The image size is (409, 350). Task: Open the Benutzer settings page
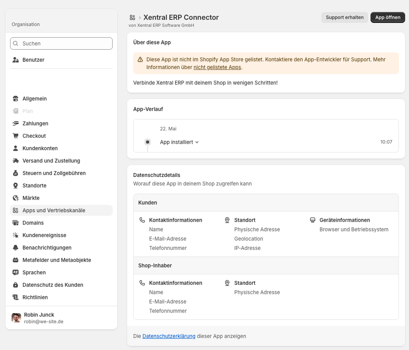point(61,60)
